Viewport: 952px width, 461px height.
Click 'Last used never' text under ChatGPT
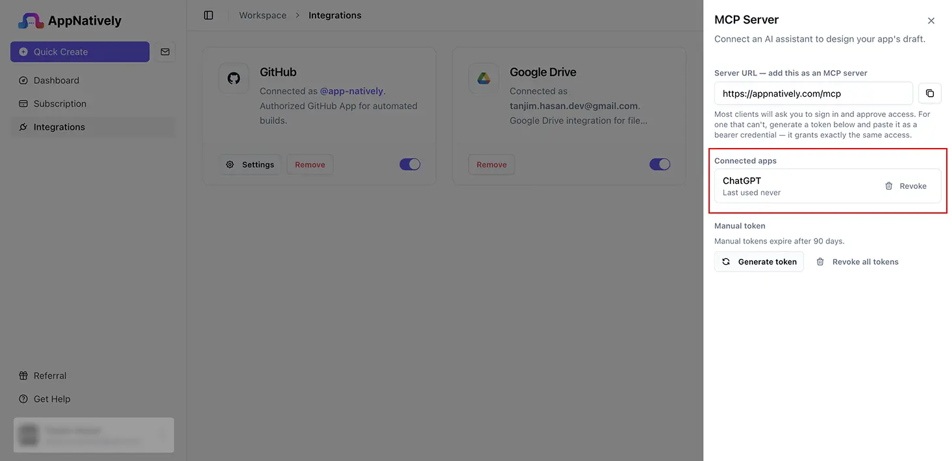coord(751,193)
